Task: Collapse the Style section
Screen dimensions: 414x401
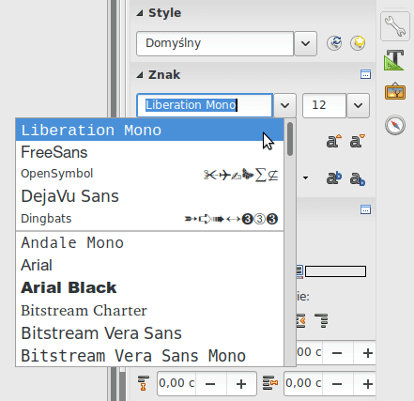Action: pos(140,13)
